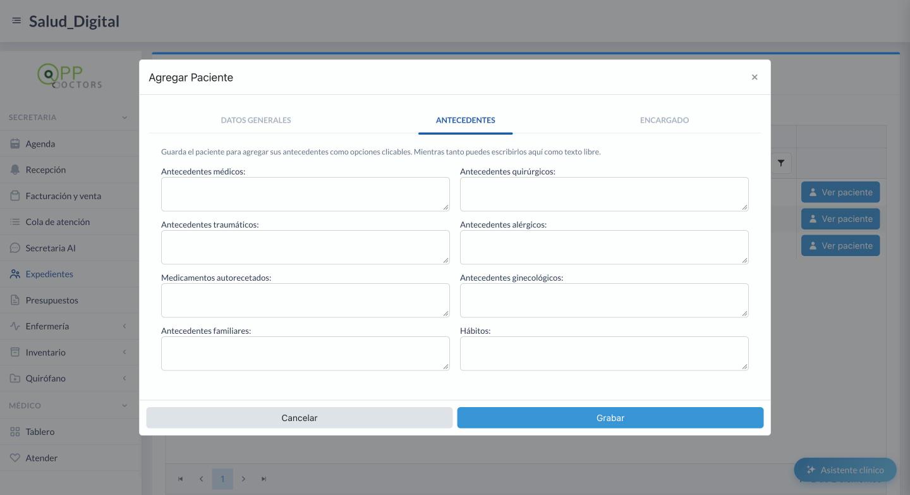The image size is (910, 495).
Task: Click the 'Agregar Paciente' dialog title
Action: pos(191,77)
